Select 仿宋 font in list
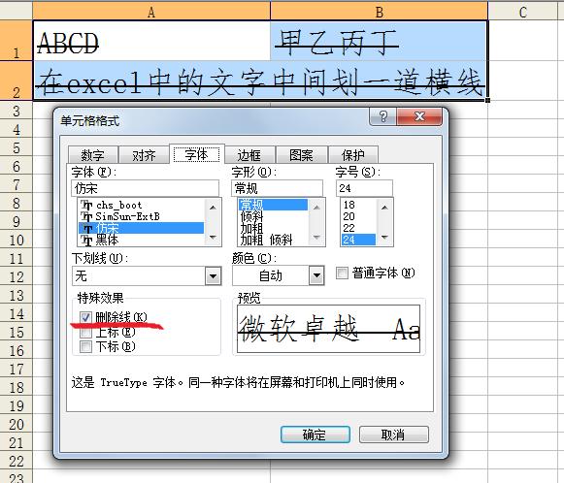The width and height of the screenshot is (564, 483). tap(141, 228)
